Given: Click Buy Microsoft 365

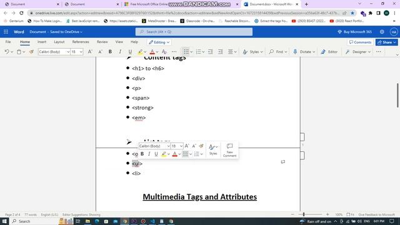Looking at the screenshot, I should [354, 32].
